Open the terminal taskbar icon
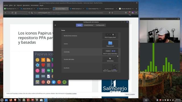 20,100
